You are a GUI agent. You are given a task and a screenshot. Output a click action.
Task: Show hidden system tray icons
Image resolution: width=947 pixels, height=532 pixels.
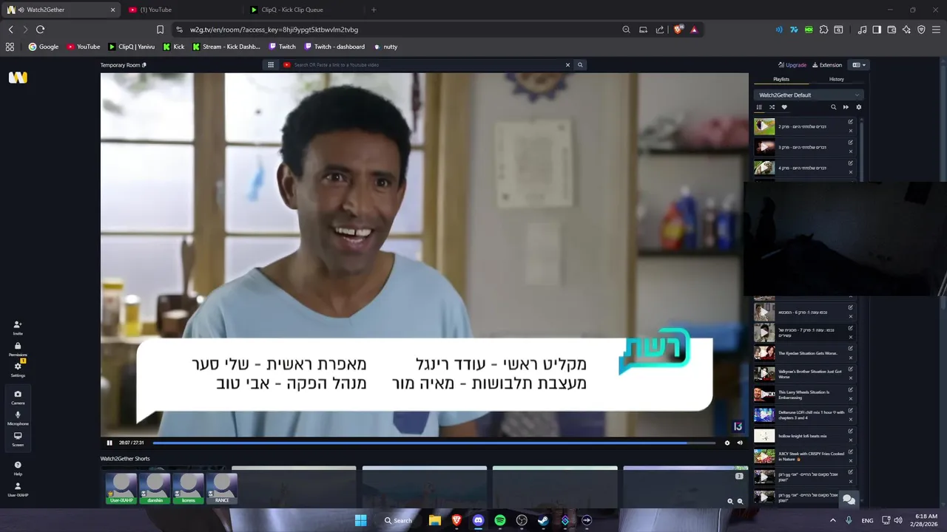832,520
